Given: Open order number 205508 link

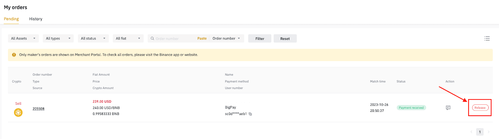Looking at the screenshot, I should (38, 109).
